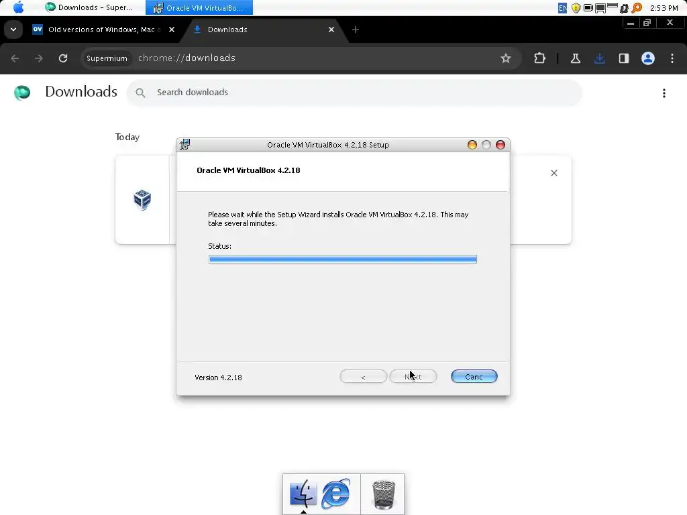Cancel the VirtualBox installation
This screenshot has height=515, width=687.
point(474,377)
